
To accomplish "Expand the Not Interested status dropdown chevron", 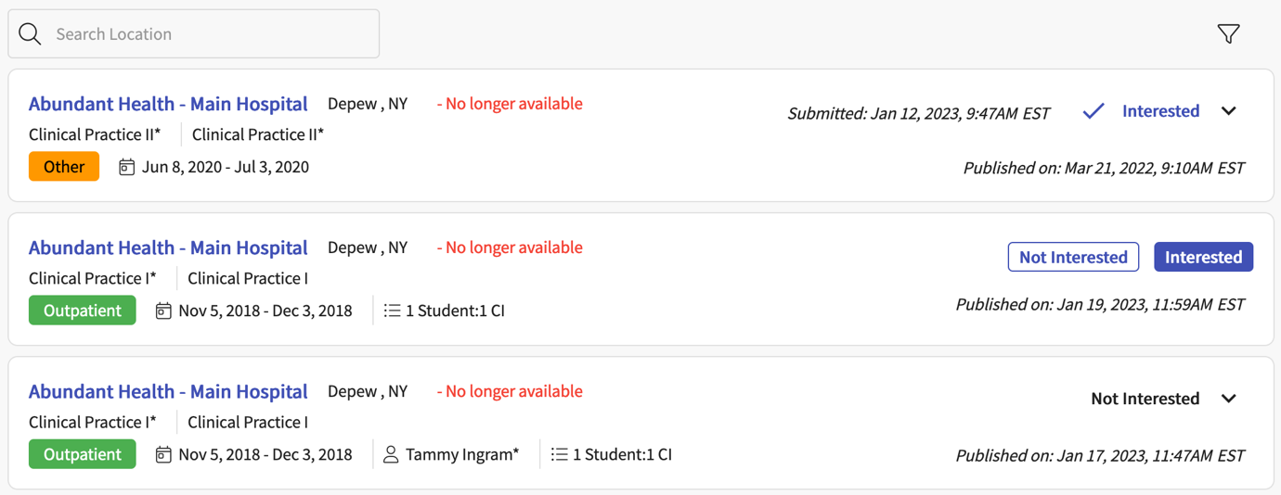I will pyautogui.click(x=1229, y=399).
